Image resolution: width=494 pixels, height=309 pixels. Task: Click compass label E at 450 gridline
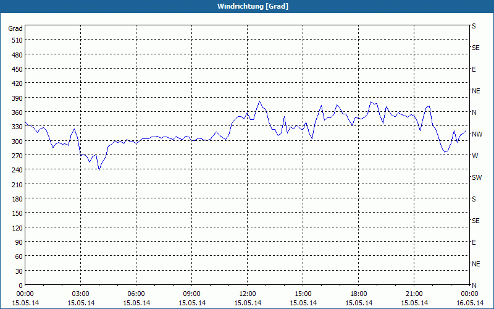point(474,69)
